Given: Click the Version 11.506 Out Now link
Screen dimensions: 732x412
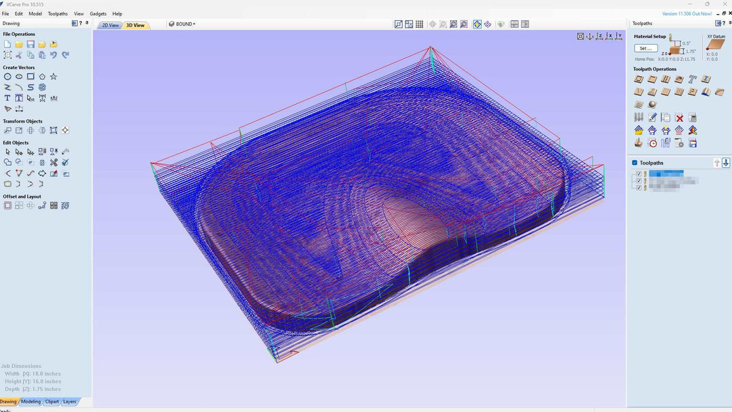Looking at the screenshot, I should pyautogui.click(x=687, y=14).
